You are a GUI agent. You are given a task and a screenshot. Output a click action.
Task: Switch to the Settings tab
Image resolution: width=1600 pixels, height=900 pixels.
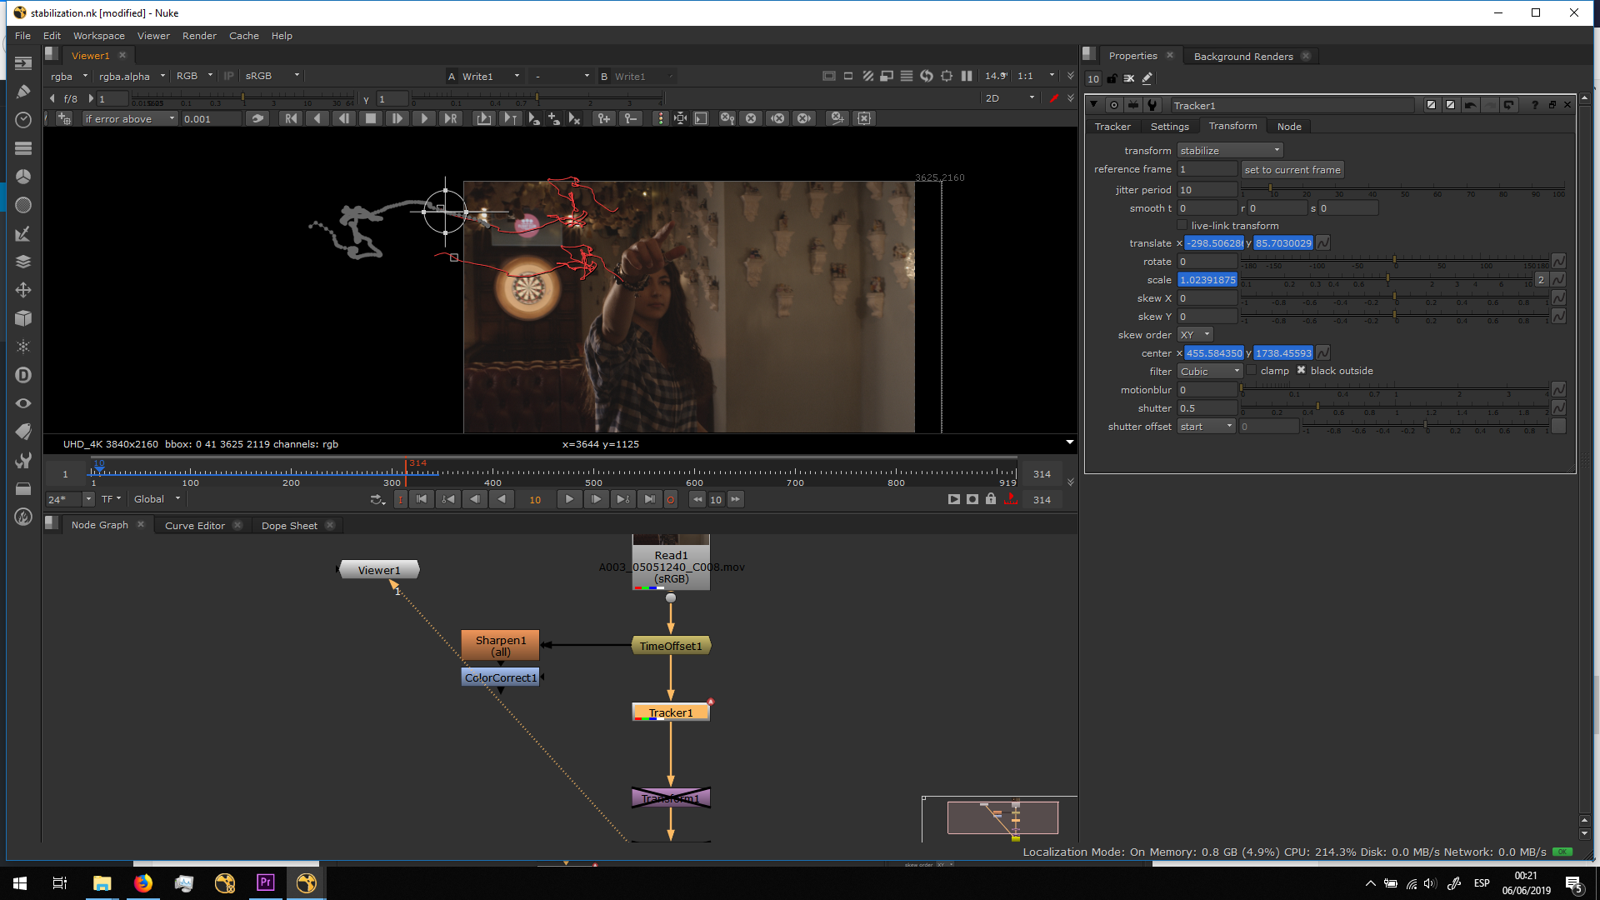coord(1169,127)
